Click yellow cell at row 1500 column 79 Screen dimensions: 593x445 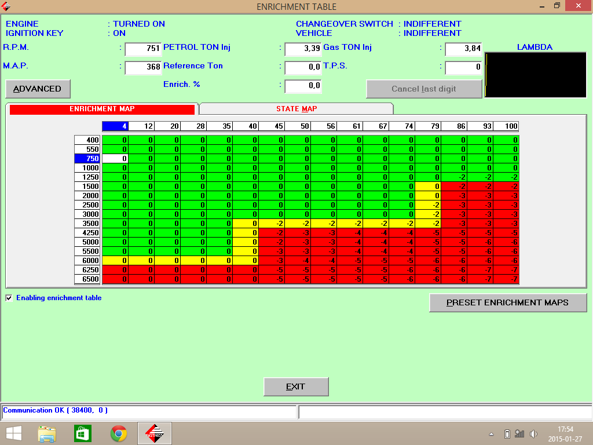tap(428, 186)
